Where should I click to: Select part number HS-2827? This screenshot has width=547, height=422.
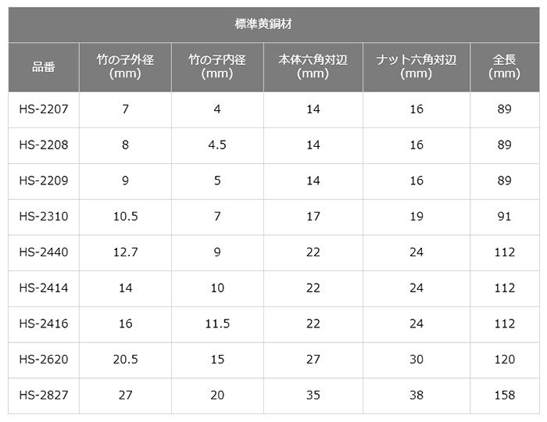[44, 395]
